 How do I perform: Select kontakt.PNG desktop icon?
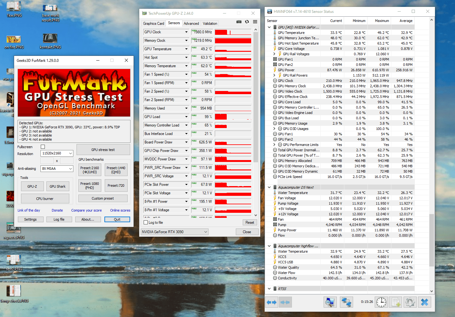[50, 41]
